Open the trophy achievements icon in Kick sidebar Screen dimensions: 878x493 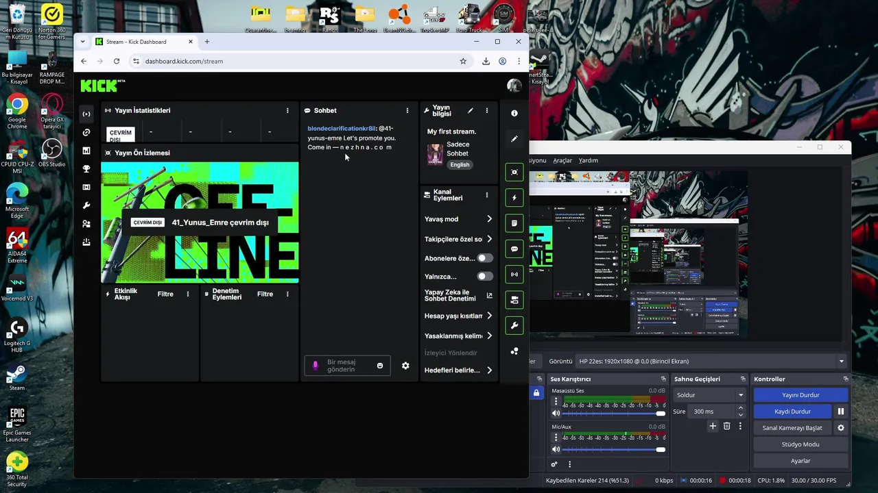[86, 169]
